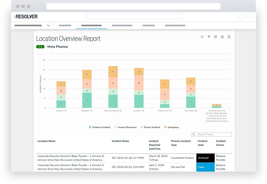Click the Archived incident state cell
Image resolution: width=267 pixels, height=184 pixels.
pyautogui.click(x=205, y=158)
